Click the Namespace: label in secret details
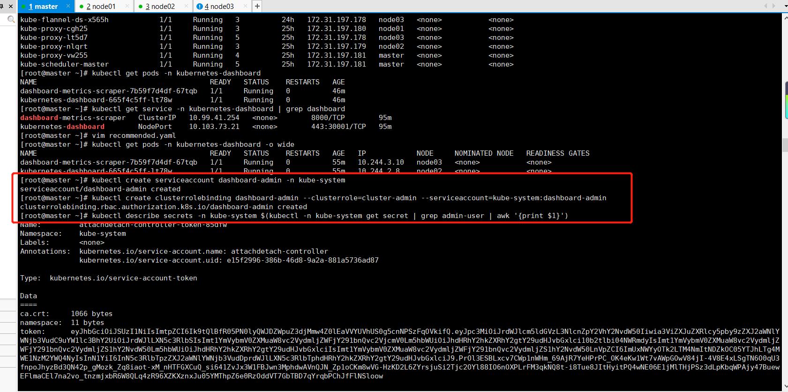 [41, 234]
